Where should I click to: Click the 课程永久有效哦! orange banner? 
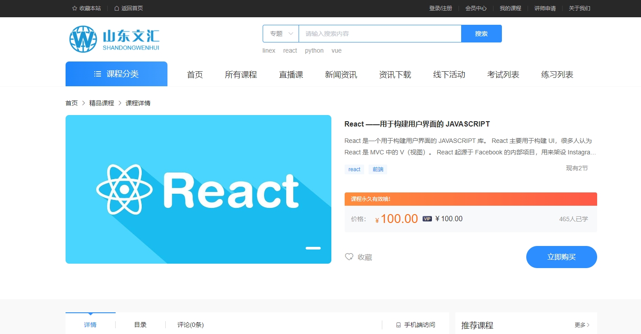pos(471,199)
